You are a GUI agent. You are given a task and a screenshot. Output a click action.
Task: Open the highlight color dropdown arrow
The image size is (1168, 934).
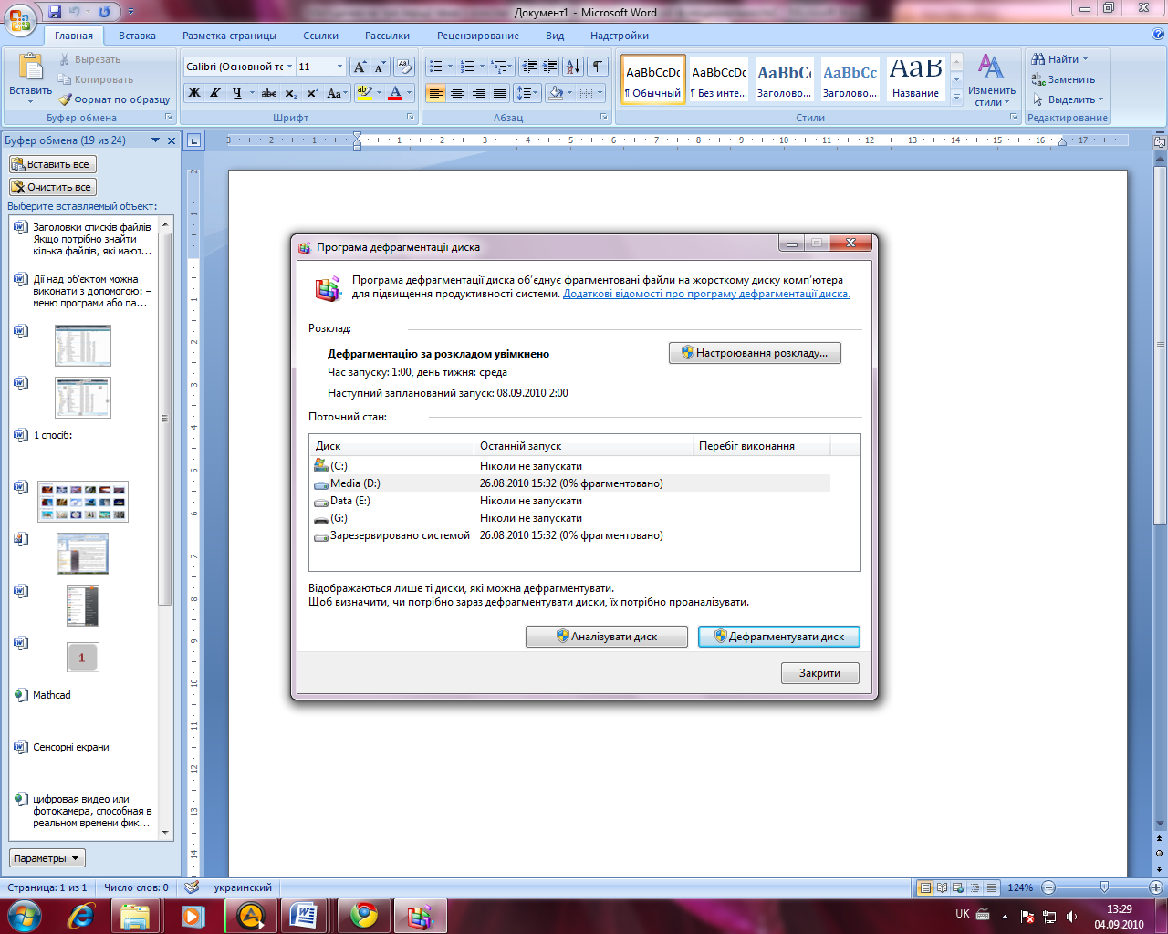click(x=379, y=93)
